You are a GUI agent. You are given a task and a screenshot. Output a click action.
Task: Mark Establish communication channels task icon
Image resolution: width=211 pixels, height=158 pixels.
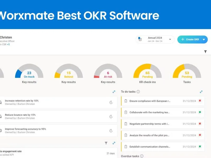click(126, 147)
